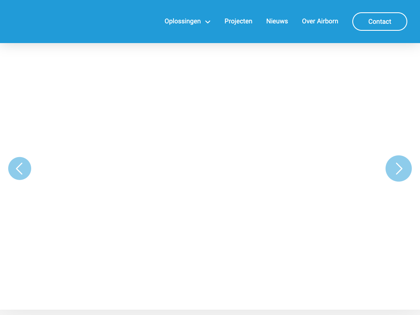Show the following slide in the slider
This screenshot has width=420, height=315.
click(398, 169)
